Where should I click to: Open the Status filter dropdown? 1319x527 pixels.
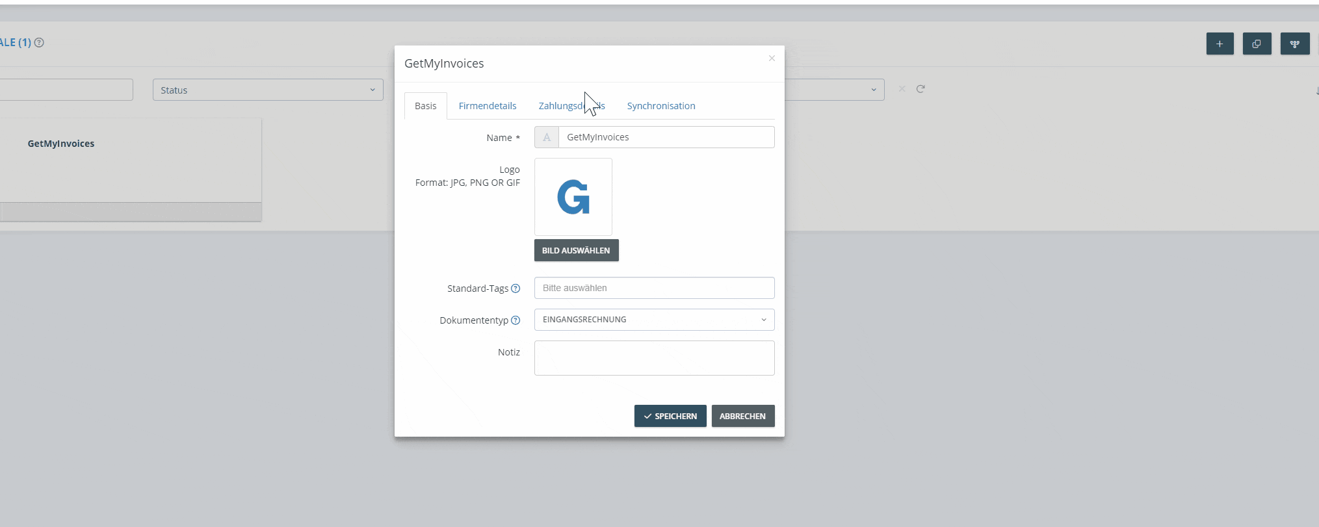pyautogui.click(x=268, y=90)
